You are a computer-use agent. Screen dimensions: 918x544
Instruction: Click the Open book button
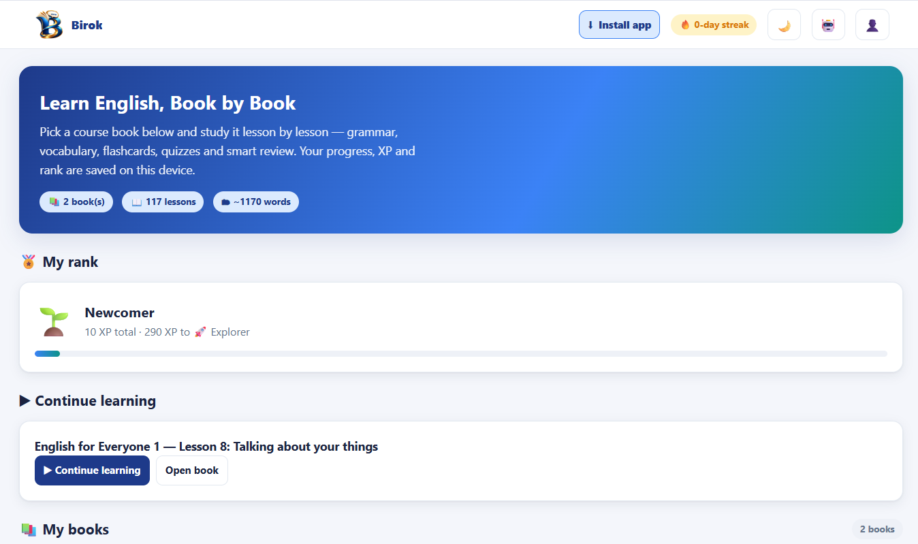192,470
